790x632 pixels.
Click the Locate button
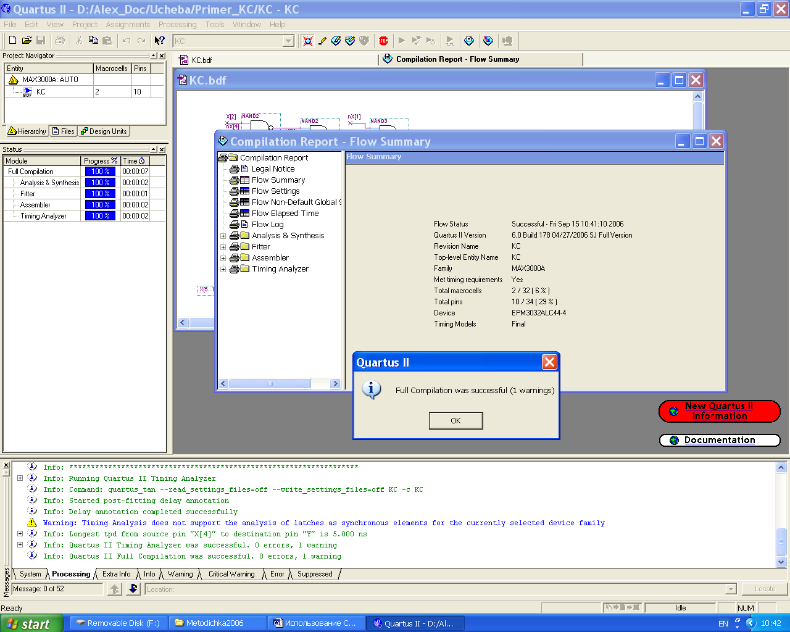[x=765, y=589]
